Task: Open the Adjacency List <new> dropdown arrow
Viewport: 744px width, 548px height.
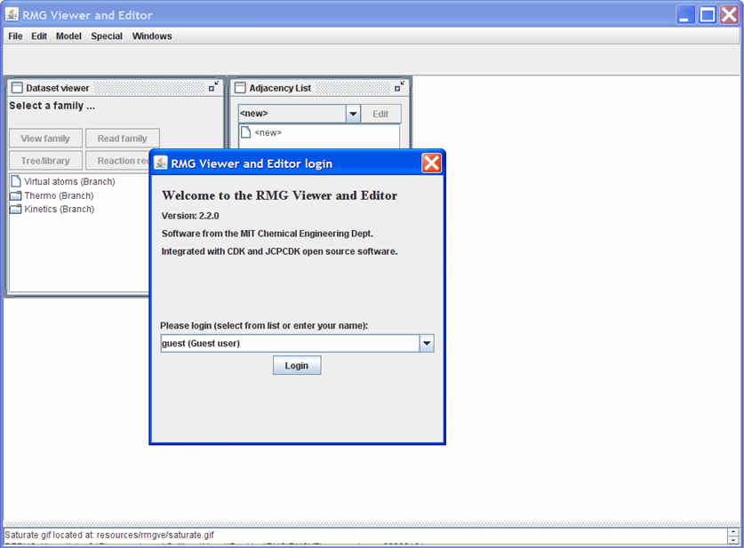Action: [353, 114]
